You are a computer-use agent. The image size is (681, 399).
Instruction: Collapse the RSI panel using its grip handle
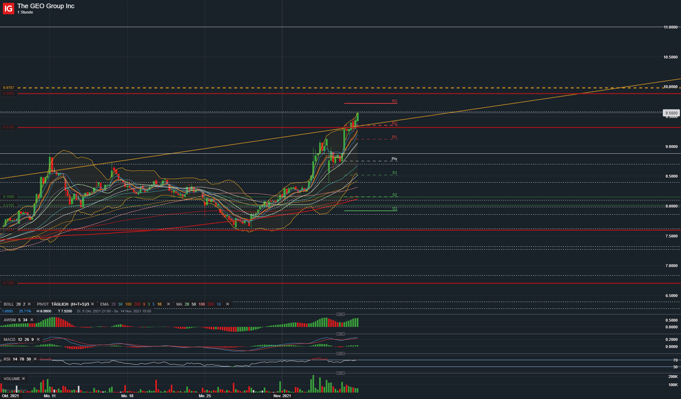(x=340, y=353)
